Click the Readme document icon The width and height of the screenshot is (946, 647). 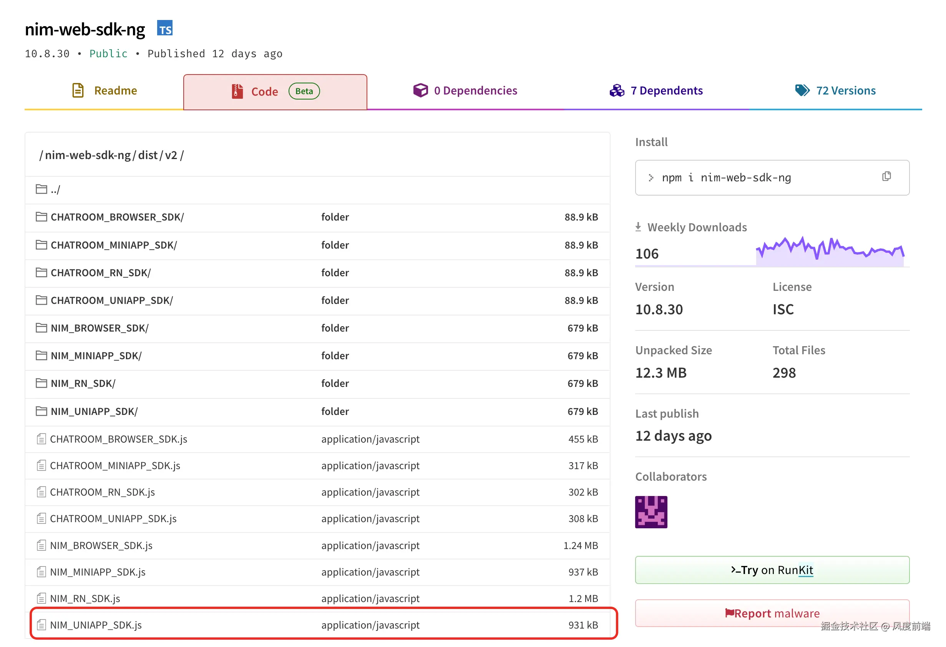[x=78, y=90]
